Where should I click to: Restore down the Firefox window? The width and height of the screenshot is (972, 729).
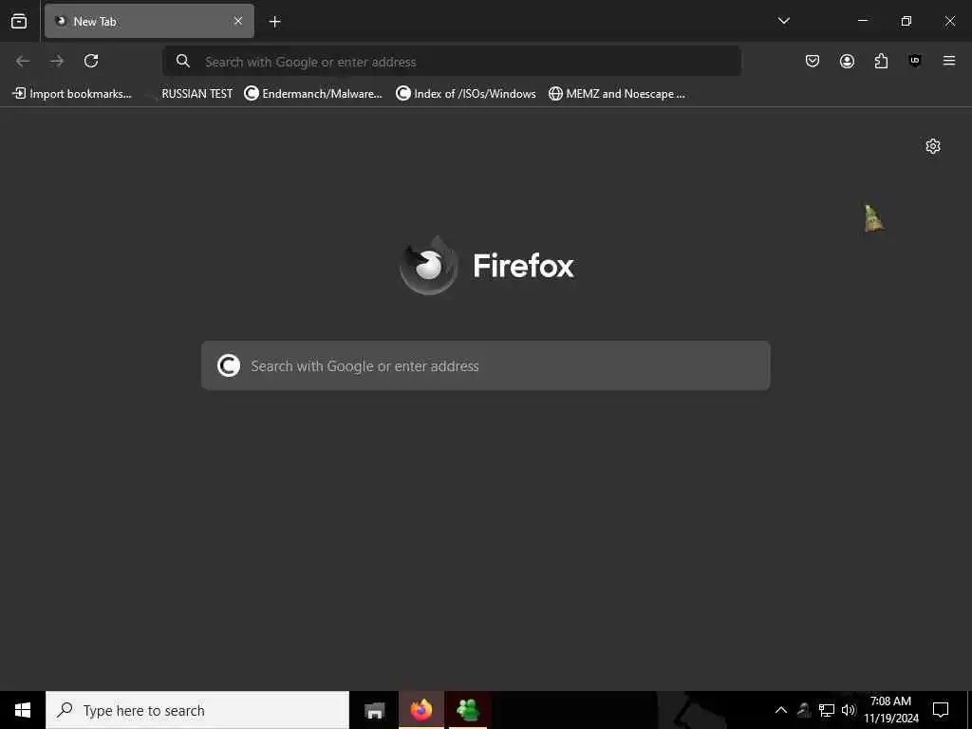[907, 21]
